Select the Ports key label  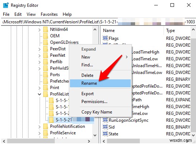(x=55, y=75)
